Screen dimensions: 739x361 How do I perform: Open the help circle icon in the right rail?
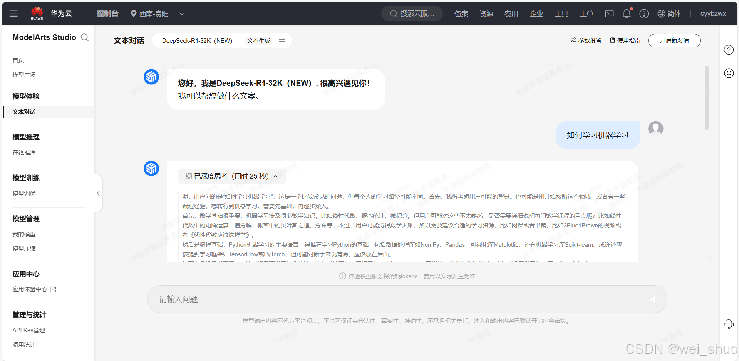(729, 50)
